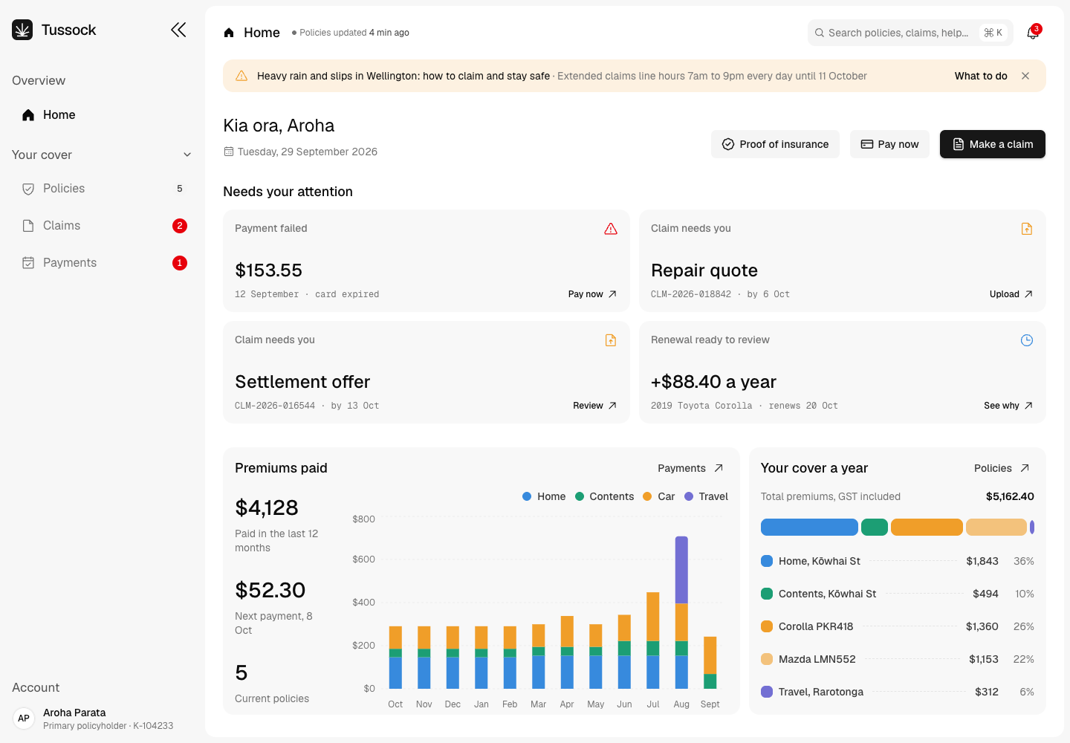The height and width of the screenshot is (743, 1070).
Task: Click the Payment failed warning icon
Action: [611, 229]
